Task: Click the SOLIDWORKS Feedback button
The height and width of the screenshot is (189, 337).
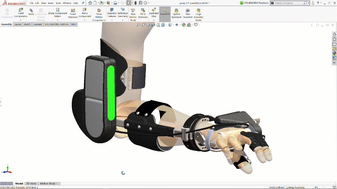Action: tap(254, 3)
